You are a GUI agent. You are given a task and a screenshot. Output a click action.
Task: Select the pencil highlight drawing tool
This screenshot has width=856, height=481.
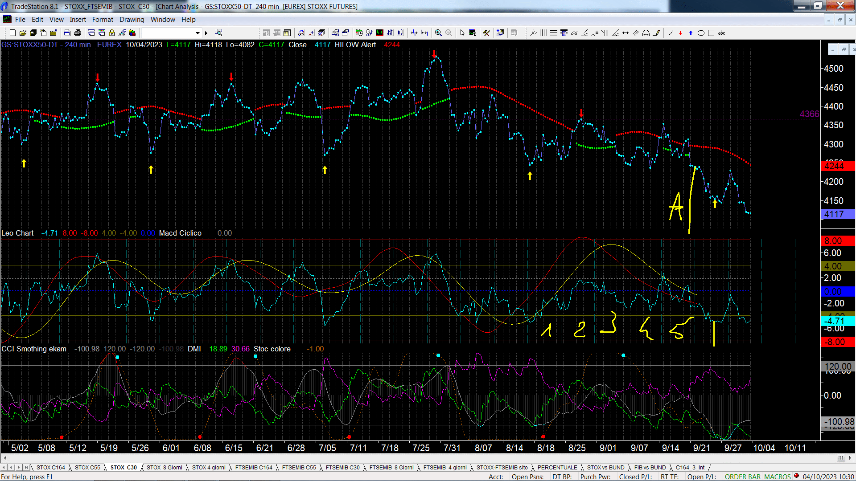pos(656,33)
